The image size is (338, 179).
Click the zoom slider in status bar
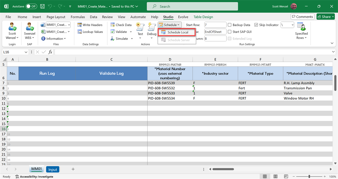click(x=309, y=176)
